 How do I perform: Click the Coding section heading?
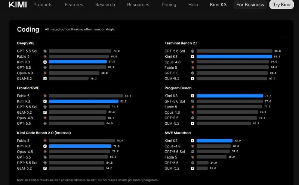[x=28, y=29]
